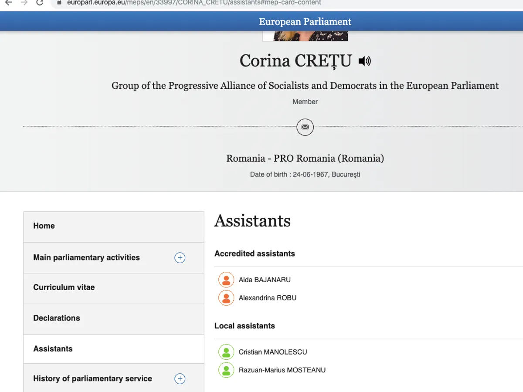
Task: Click the Cristian MANOLESCU name
Action: (x=273, y=352)
